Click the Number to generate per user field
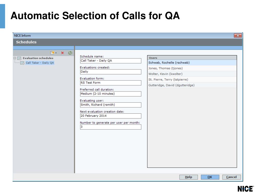Image resolution: width=258 pixels, height=194 pixels. pyautogui.click(x=111, y=127)
